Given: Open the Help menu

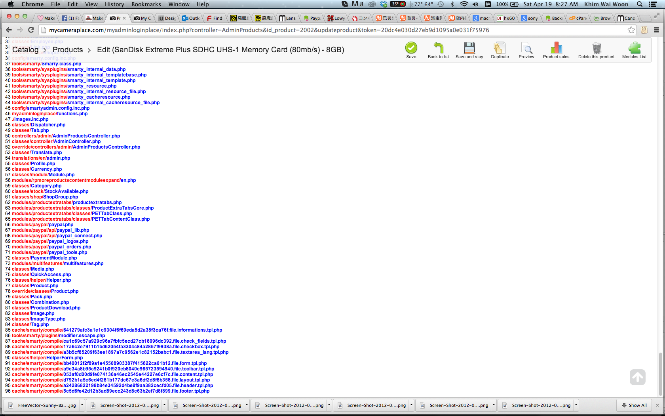Looking at the screenshot, I should coord(203,4).
